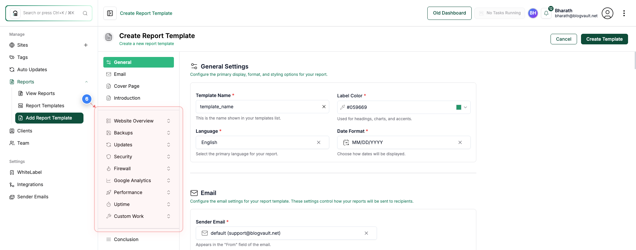Open Team page
Image resolution: width=636 pixels, height=250 pixels.
pyautogui.click(x=23, y=143)
